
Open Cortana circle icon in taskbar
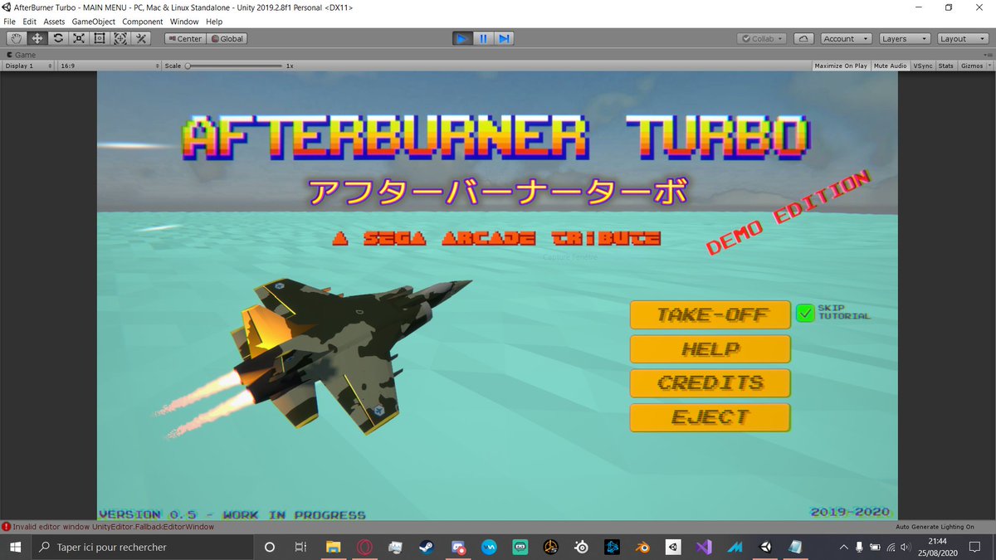pyautogui.click(x=269, y=547)
